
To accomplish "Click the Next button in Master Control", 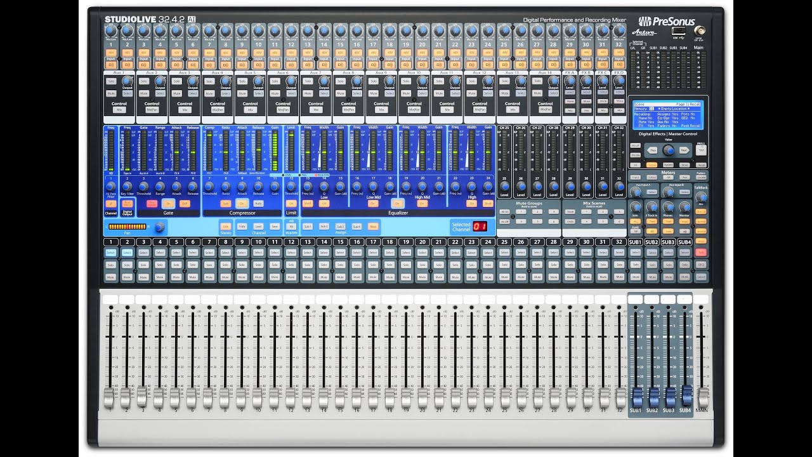I will click(684, 150).
